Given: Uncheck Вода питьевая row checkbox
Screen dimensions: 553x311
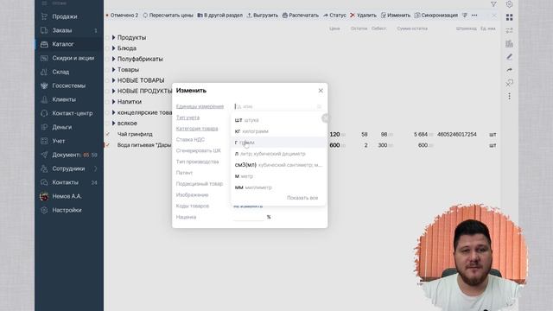Looking at the screenshot, I should (107, 145).
